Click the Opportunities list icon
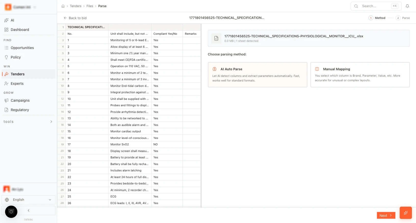This screenshot has width=416, height=223. point(6,48)
